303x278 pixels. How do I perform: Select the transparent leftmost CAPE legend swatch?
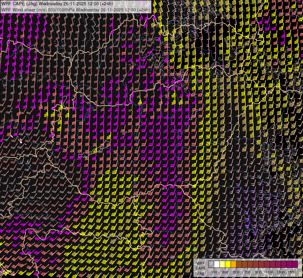211,264
